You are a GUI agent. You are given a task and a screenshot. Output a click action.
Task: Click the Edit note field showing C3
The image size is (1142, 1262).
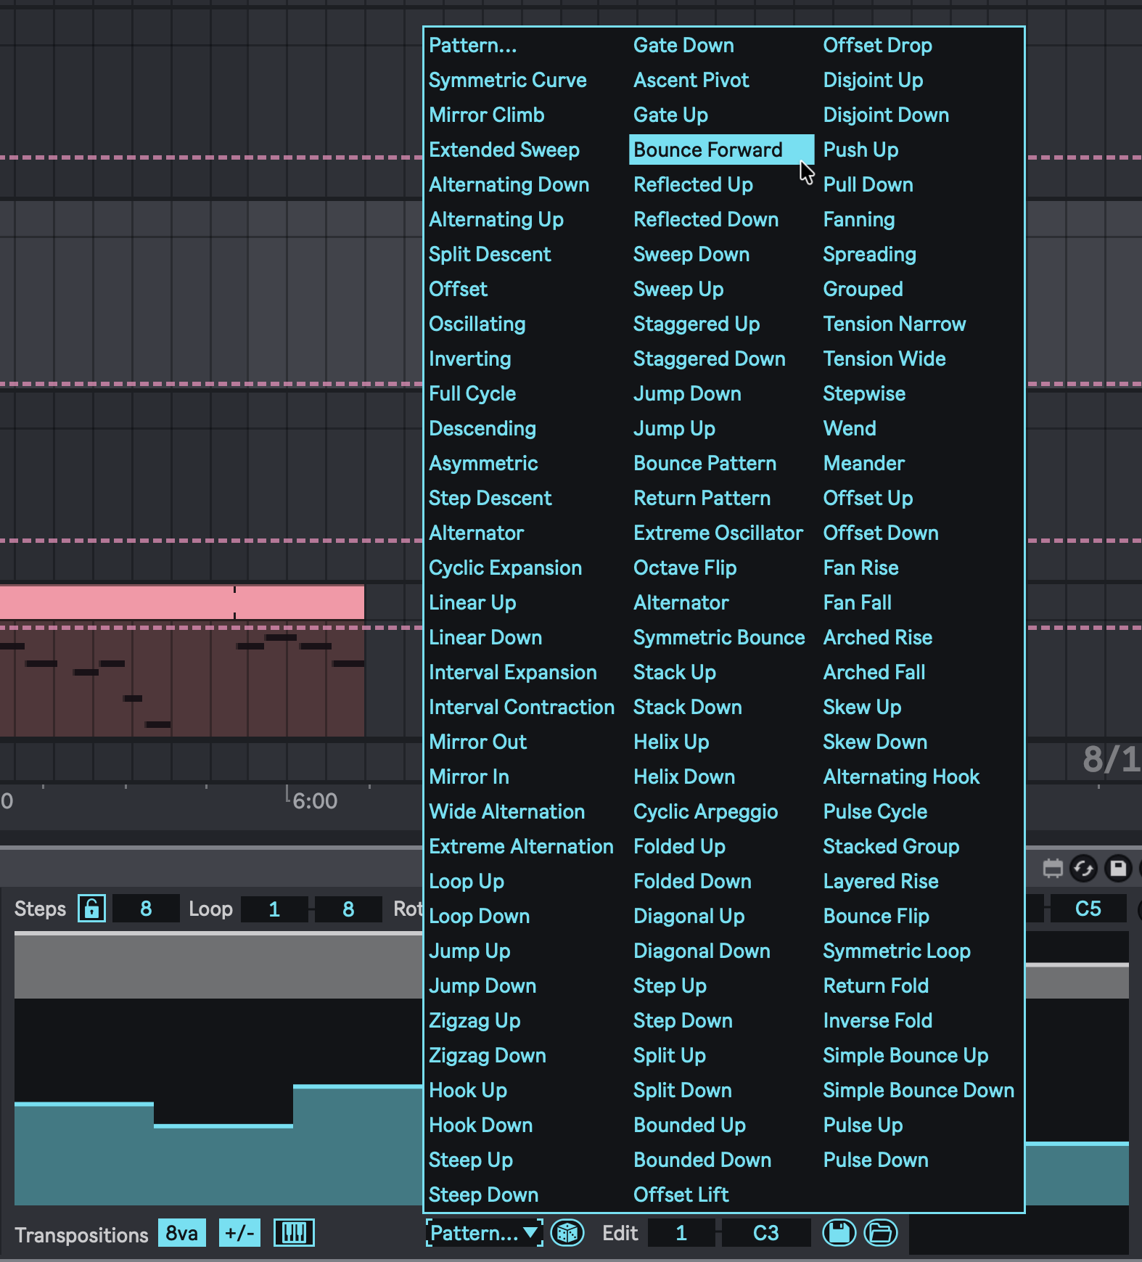pyautogui.click(x=765, y=1233)
